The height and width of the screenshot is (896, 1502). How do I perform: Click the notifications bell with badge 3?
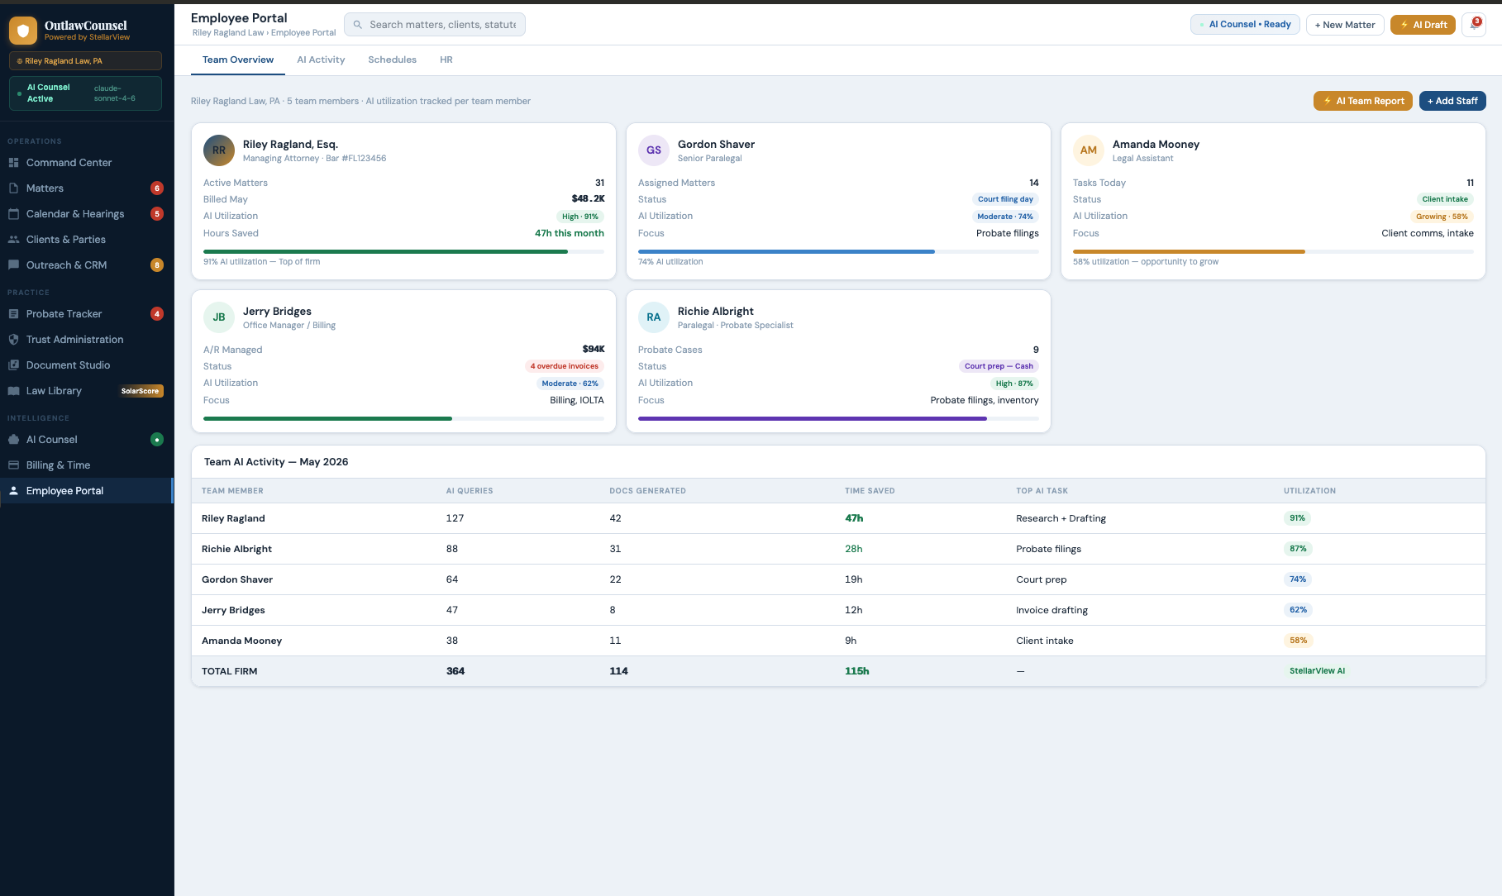click(x=1473, y=24)
